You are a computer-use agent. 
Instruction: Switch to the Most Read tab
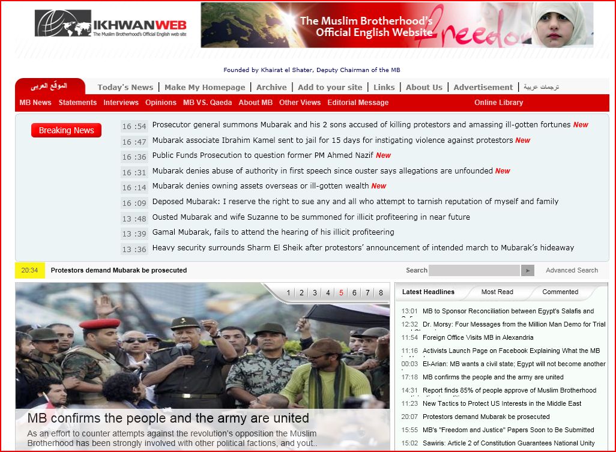pos(497,292)
